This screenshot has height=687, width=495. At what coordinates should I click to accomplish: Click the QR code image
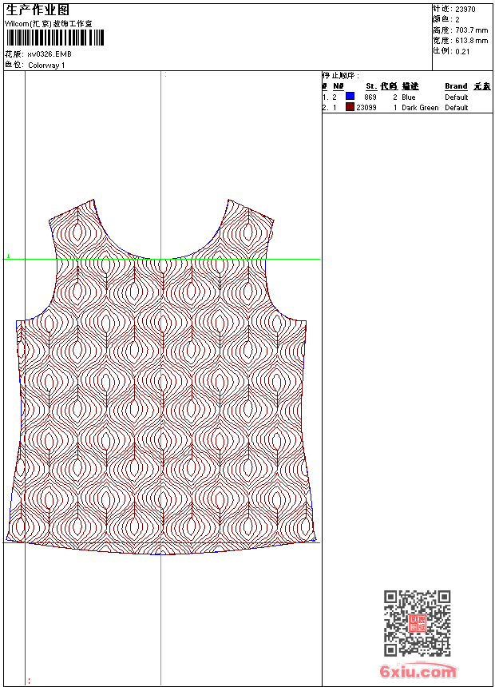[418, 623]
